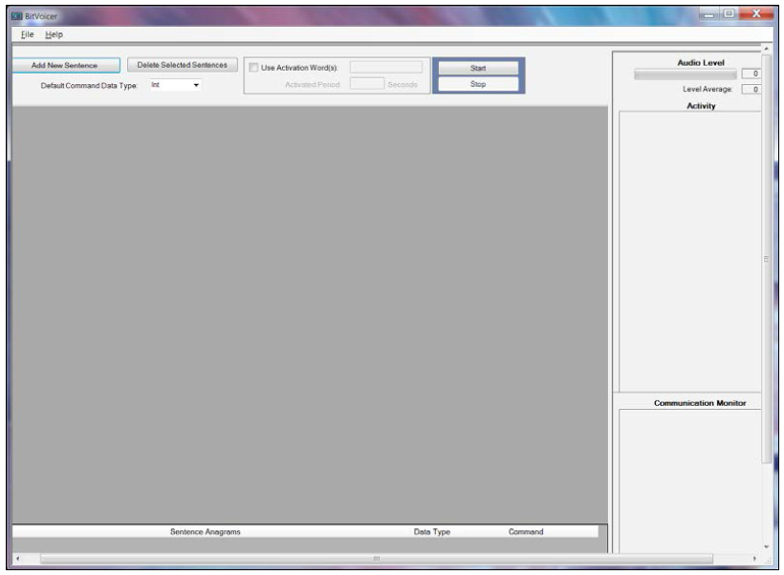
Task: Click the vertical scrollbar down arrow
Action: [x=766, y=547]
